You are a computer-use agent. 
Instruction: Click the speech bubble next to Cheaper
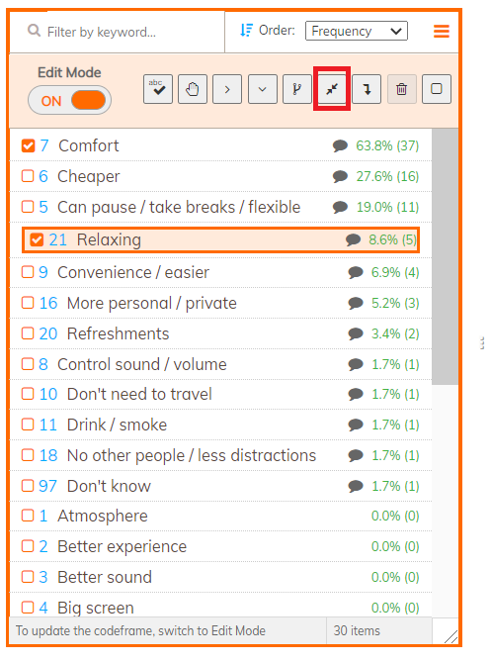[340, 176]
